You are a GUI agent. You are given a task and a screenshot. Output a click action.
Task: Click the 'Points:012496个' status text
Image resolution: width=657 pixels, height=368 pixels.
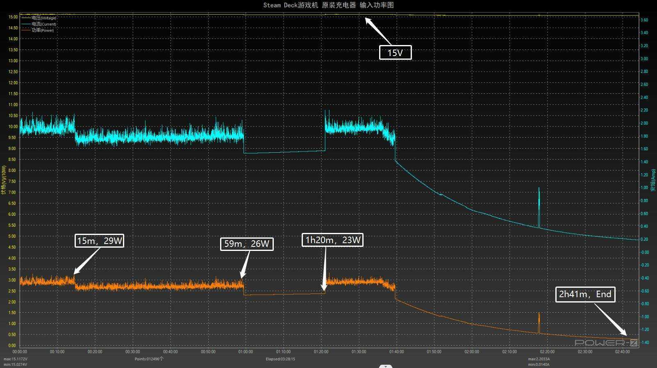[x=149, y=359]
